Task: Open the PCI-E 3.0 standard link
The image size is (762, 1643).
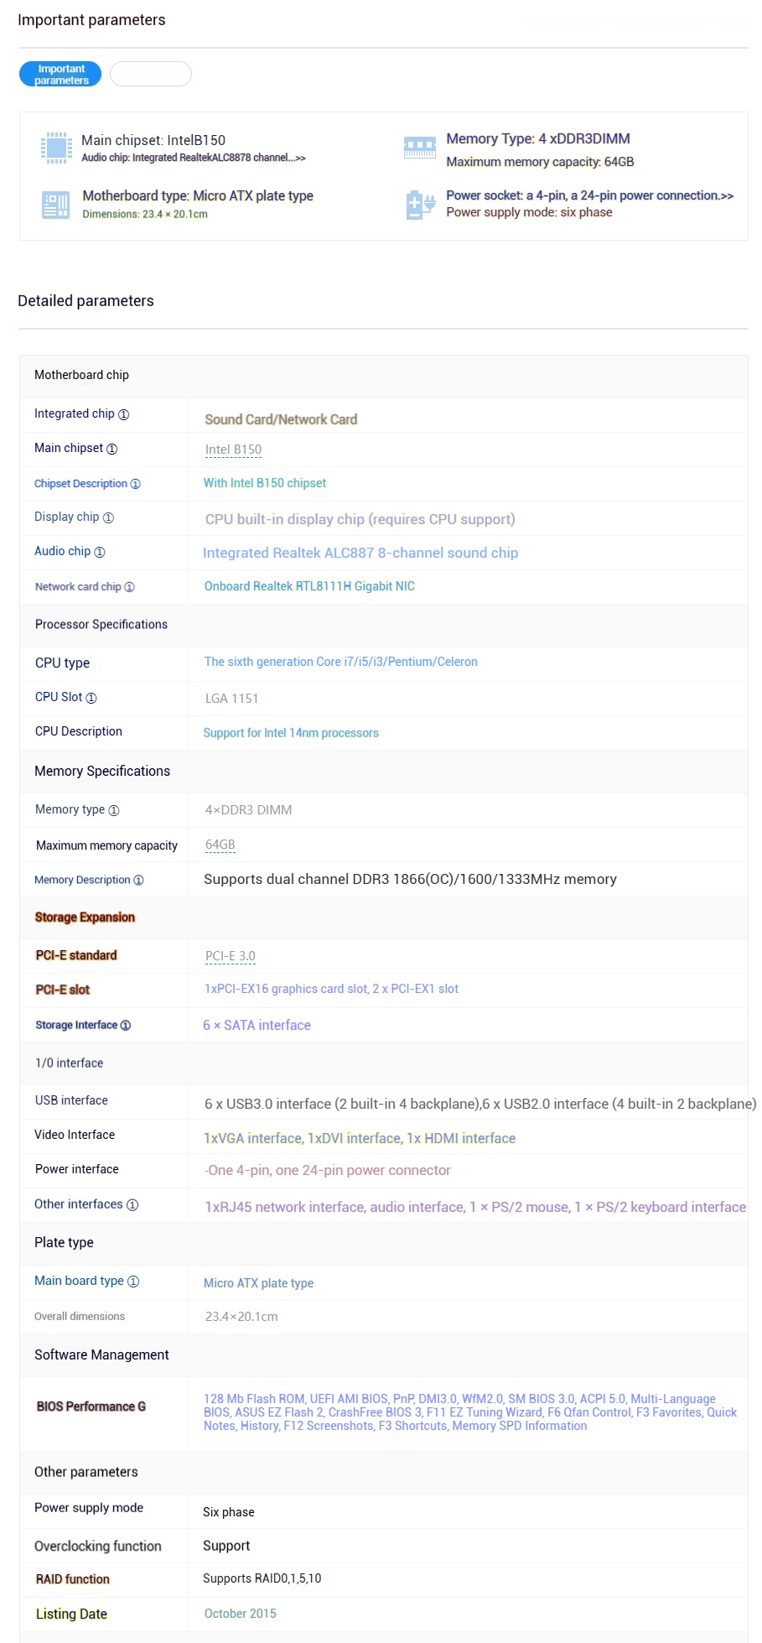Action: point(231,956)
